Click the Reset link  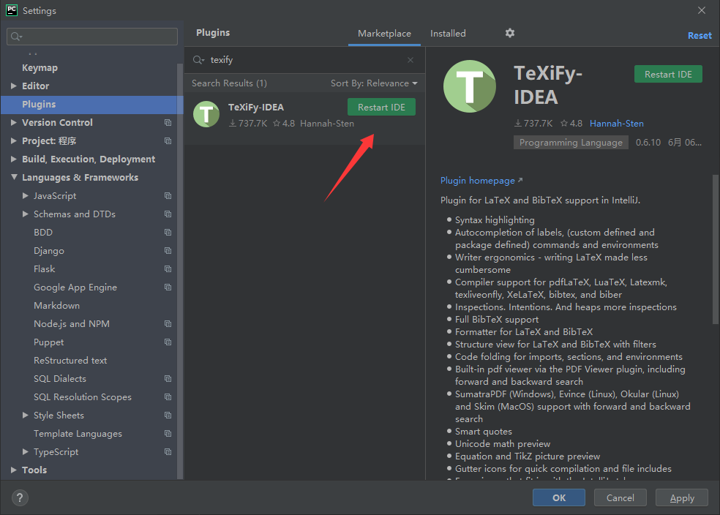700,35
